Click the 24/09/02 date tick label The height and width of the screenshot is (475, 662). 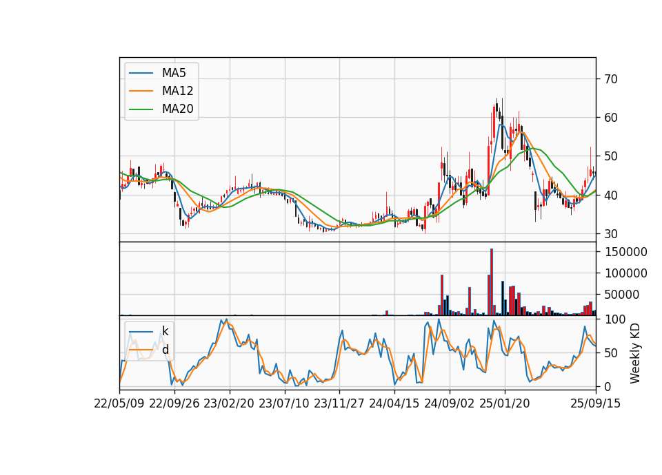point(449,403)
